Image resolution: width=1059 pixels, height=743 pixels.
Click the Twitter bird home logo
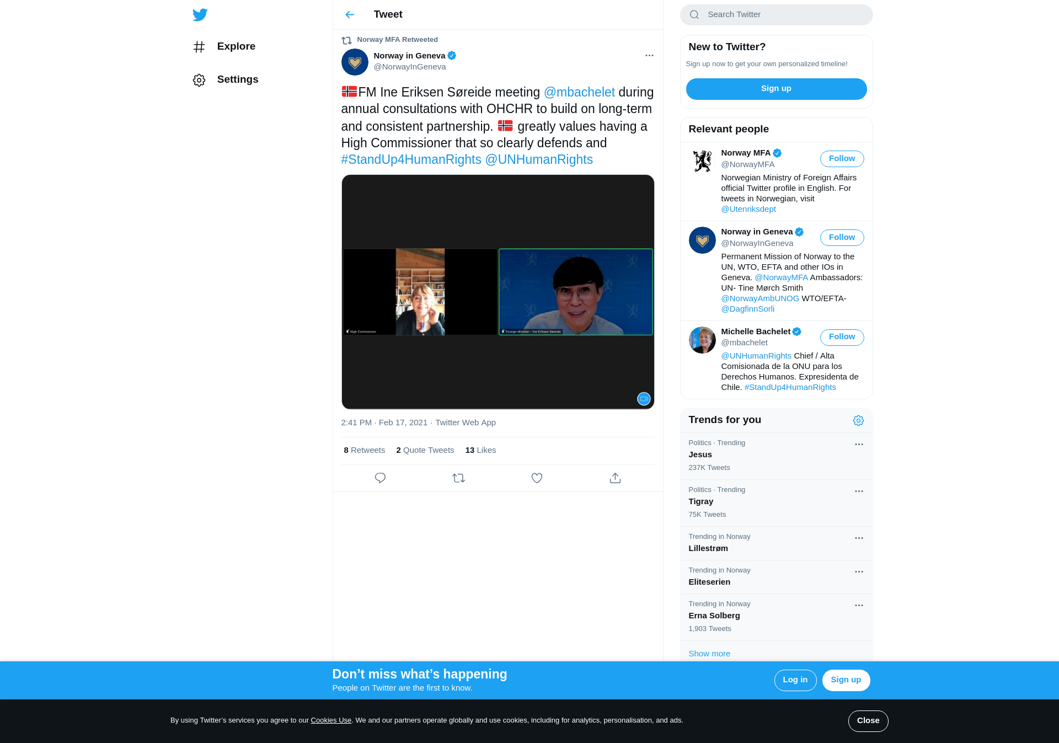[200, 15]
